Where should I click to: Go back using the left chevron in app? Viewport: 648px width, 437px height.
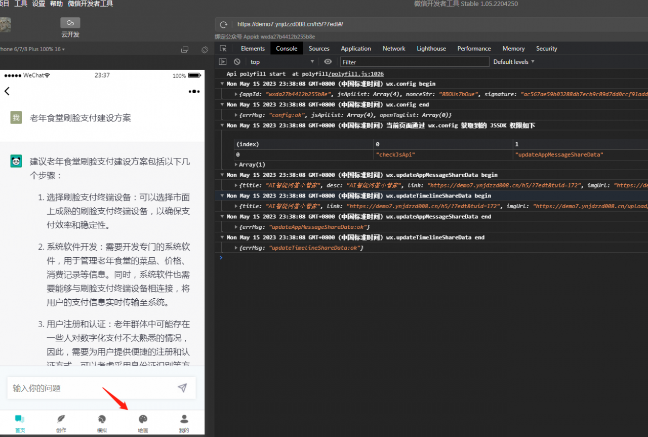click(x=7, y=91)
